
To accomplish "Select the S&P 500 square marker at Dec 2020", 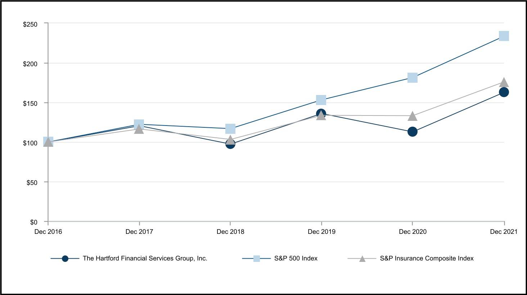I will point(413,78).
